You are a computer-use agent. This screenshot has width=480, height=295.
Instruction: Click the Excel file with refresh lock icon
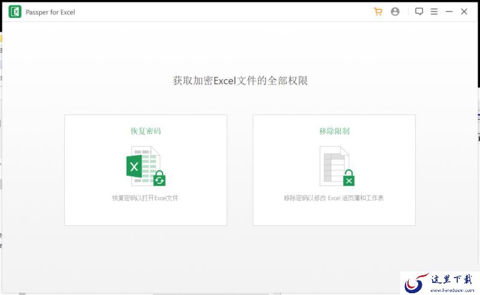point(146,166)
